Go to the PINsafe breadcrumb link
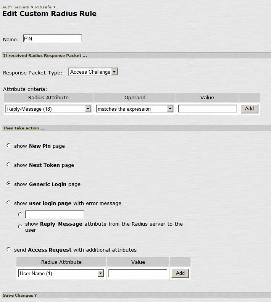The width and height of the screenshot is (271, 302). click(43, 7)
